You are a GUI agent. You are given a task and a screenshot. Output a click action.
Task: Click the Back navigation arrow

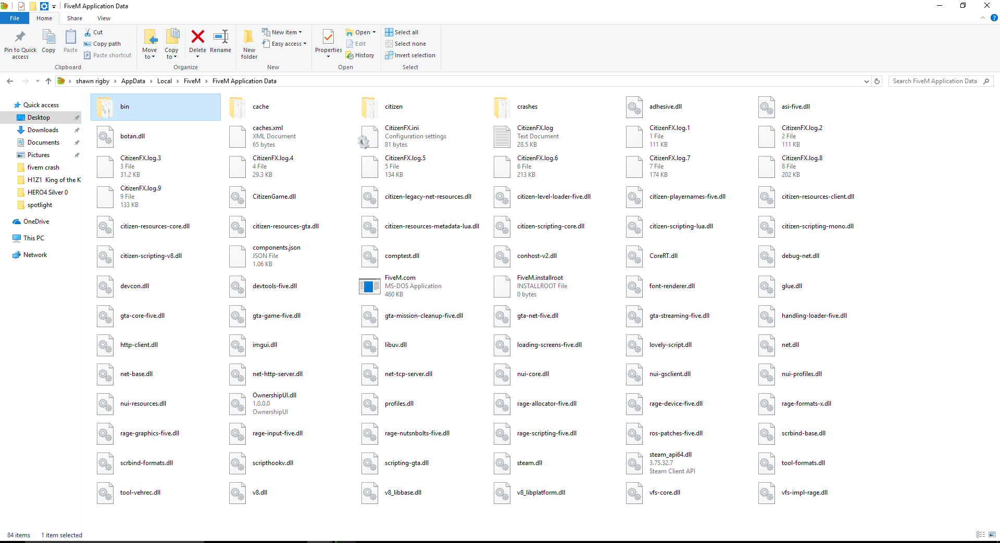pyautogui.click(x=10, y=81)
